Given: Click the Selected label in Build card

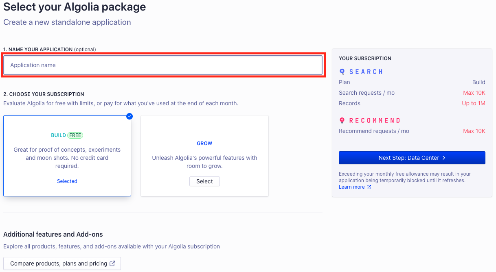Looking at the screenshot, I should click(x=67, y=181).
